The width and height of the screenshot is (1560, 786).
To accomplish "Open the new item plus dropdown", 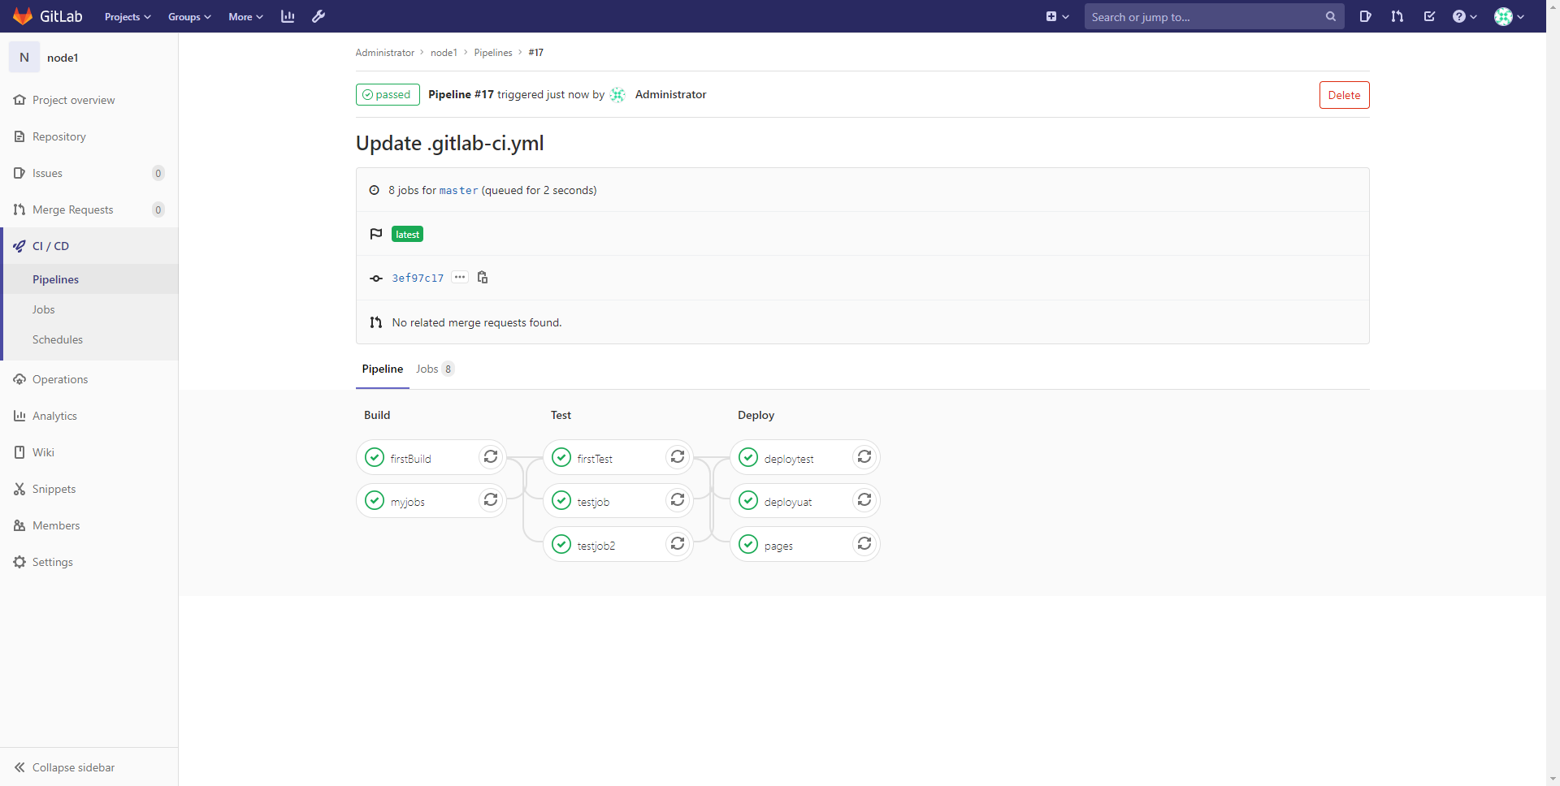I will point(1057,16).
